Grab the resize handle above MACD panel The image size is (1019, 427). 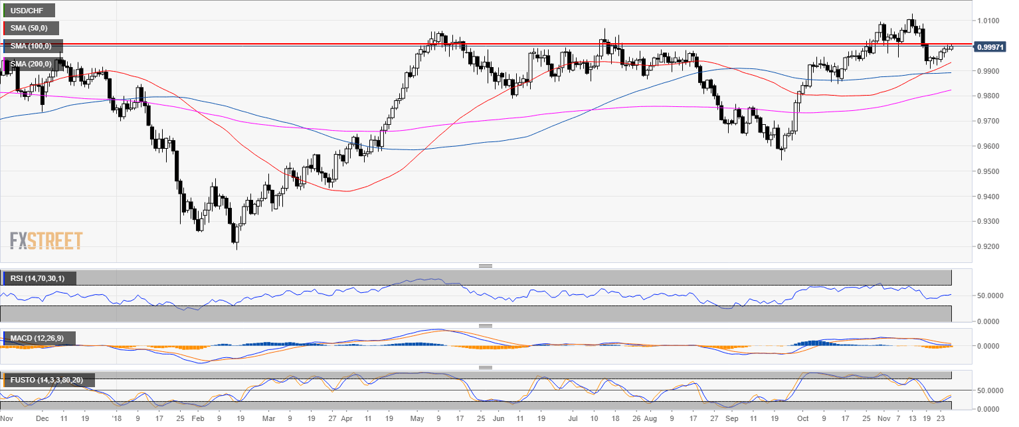(486, 326)
